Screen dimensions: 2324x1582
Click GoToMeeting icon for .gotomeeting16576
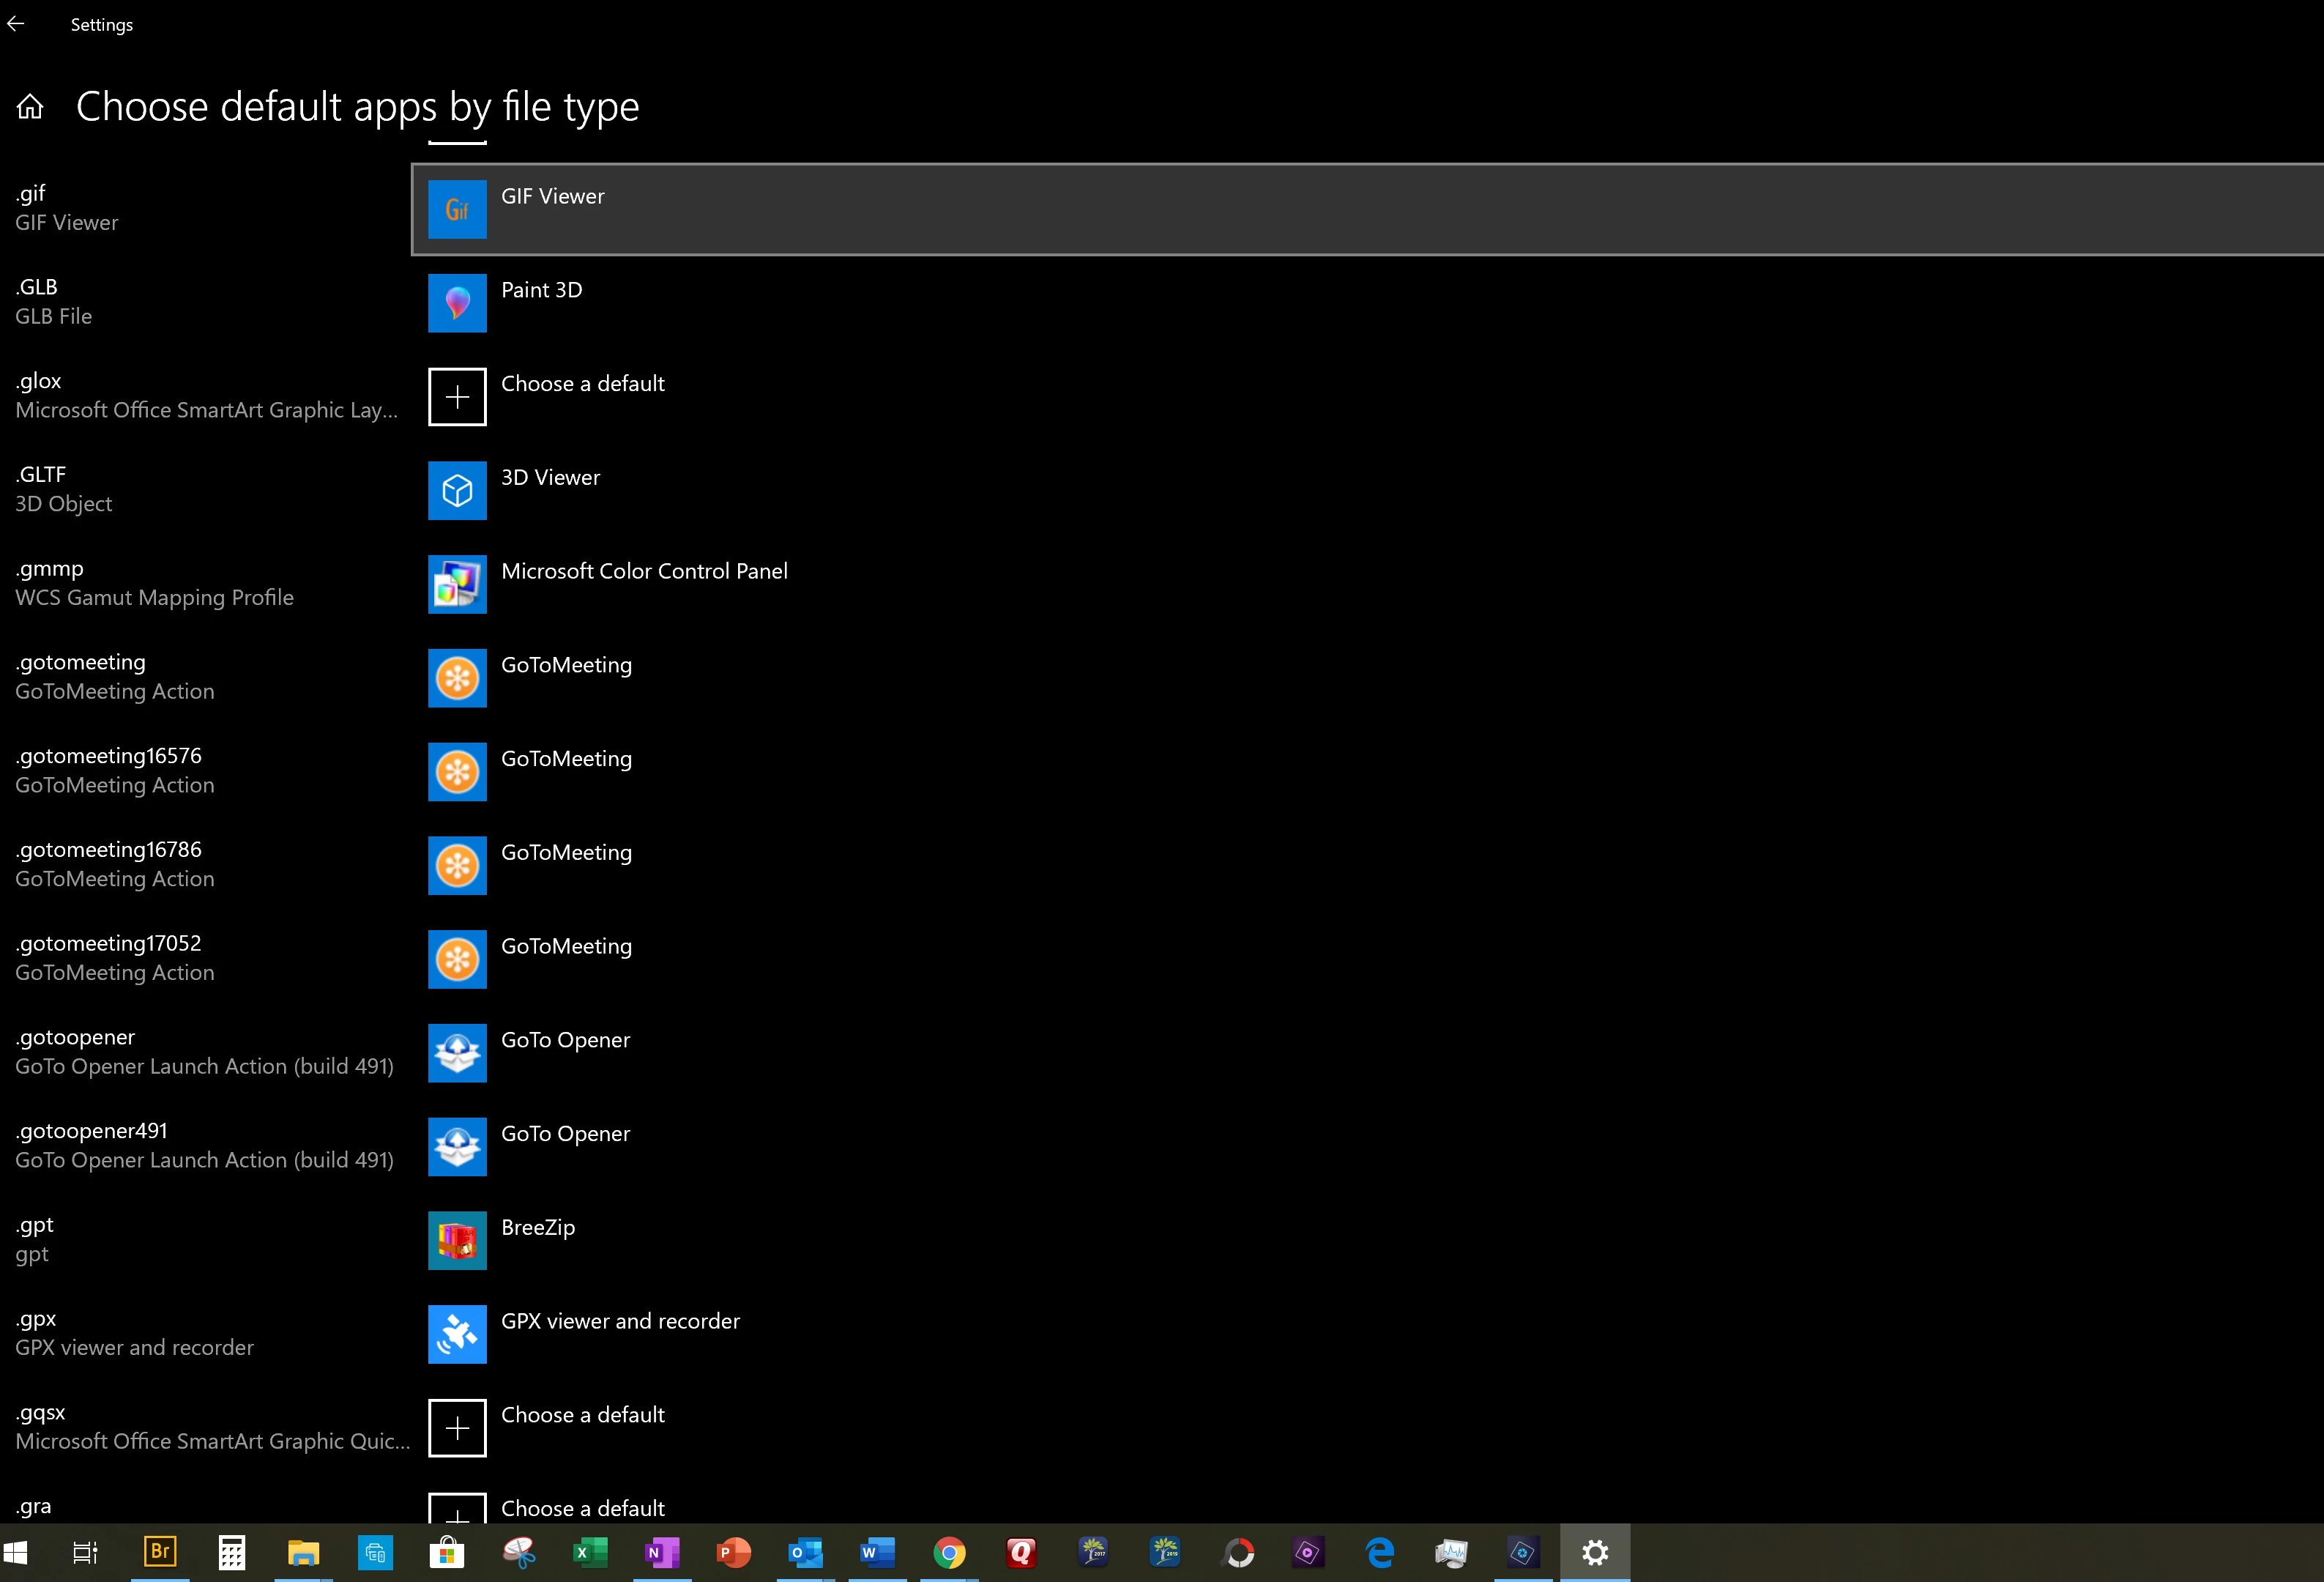click(457, 772)
